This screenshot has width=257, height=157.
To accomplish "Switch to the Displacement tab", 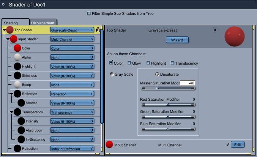I will click(43, 23).
